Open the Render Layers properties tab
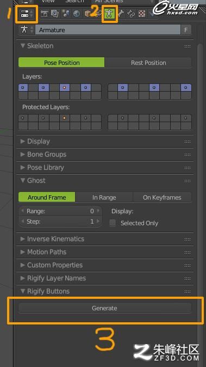The width and height of the screenshot is (206, 367). 55,14
